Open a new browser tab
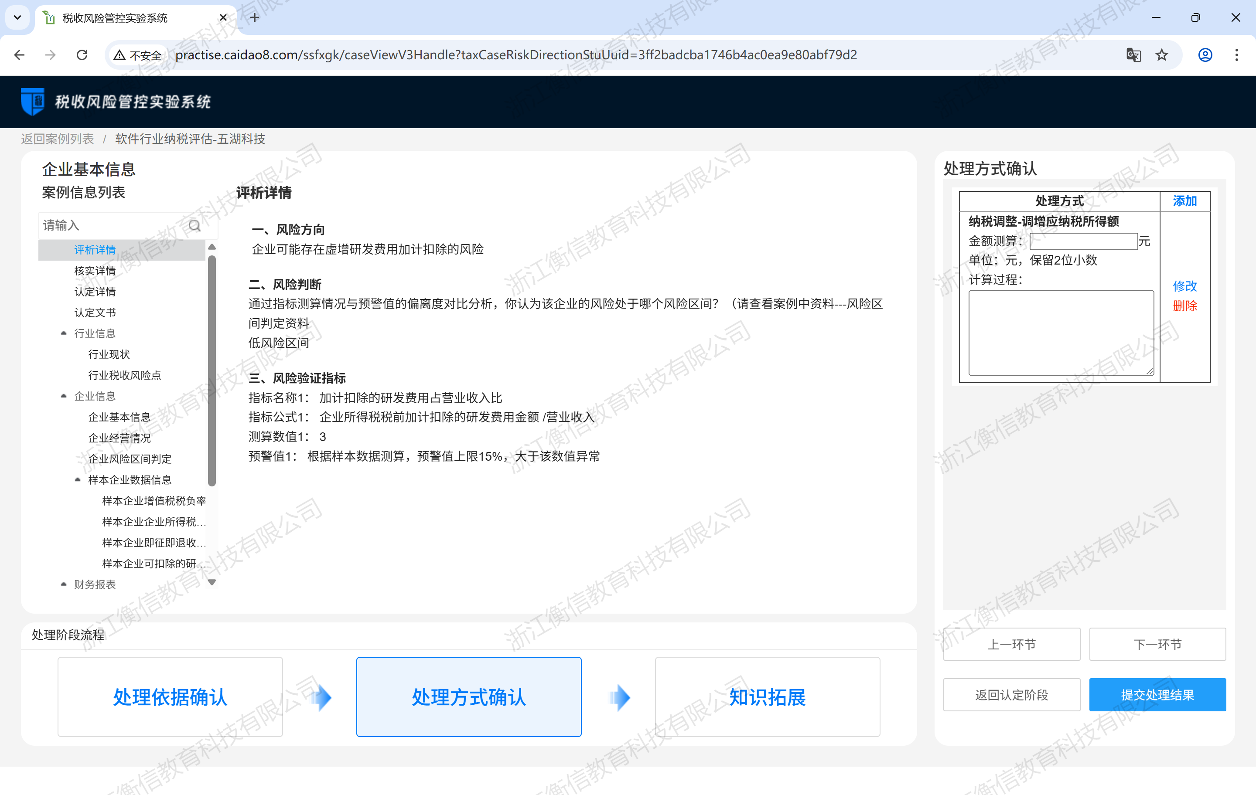The height and width of the screenshot is (795, 1256). pyautogui.click(x=254, y=18)
